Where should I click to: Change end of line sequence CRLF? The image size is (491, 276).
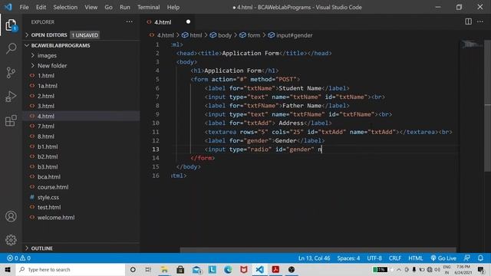click(x=395, y=258)
